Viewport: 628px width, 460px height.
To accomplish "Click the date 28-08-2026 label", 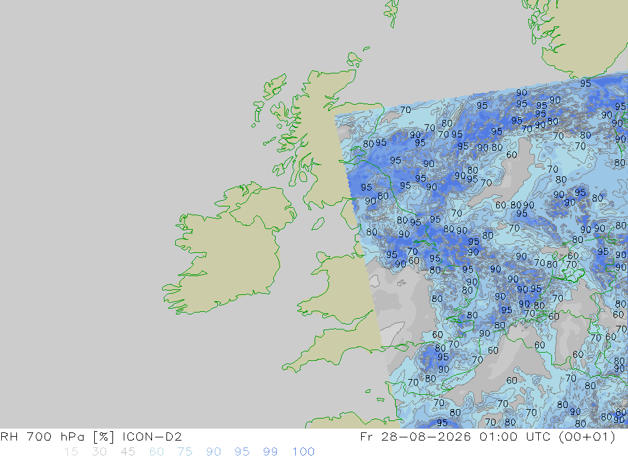I will [426, 436].
